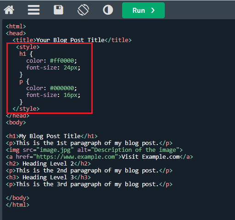The width and height of the screenshot is (235, 220).
Task: Click the closing </body> tag
Action: 17,198
